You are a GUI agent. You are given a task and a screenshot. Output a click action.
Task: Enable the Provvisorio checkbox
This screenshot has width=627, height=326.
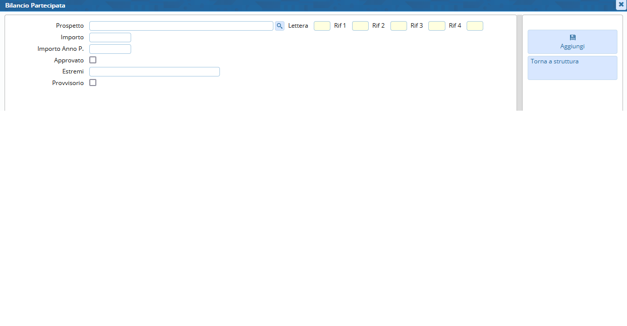click(93, 83)
